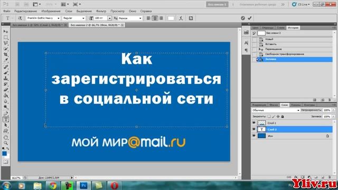Select the History Brush tool
Viewport: 338px width, 190px height.
pyautogui.click(x=6, y=84)
